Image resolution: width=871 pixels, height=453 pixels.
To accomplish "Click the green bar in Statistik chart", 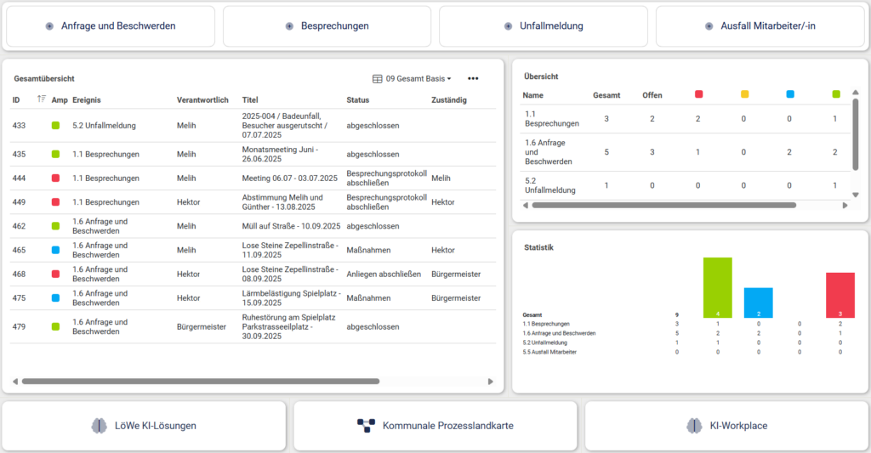I will coord(717,287).
